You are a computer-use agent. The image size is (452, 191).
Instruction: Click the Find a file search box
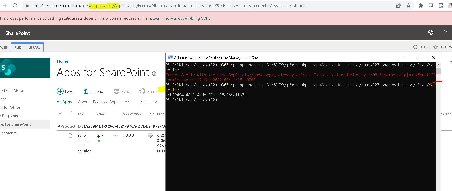pos(152,101)
